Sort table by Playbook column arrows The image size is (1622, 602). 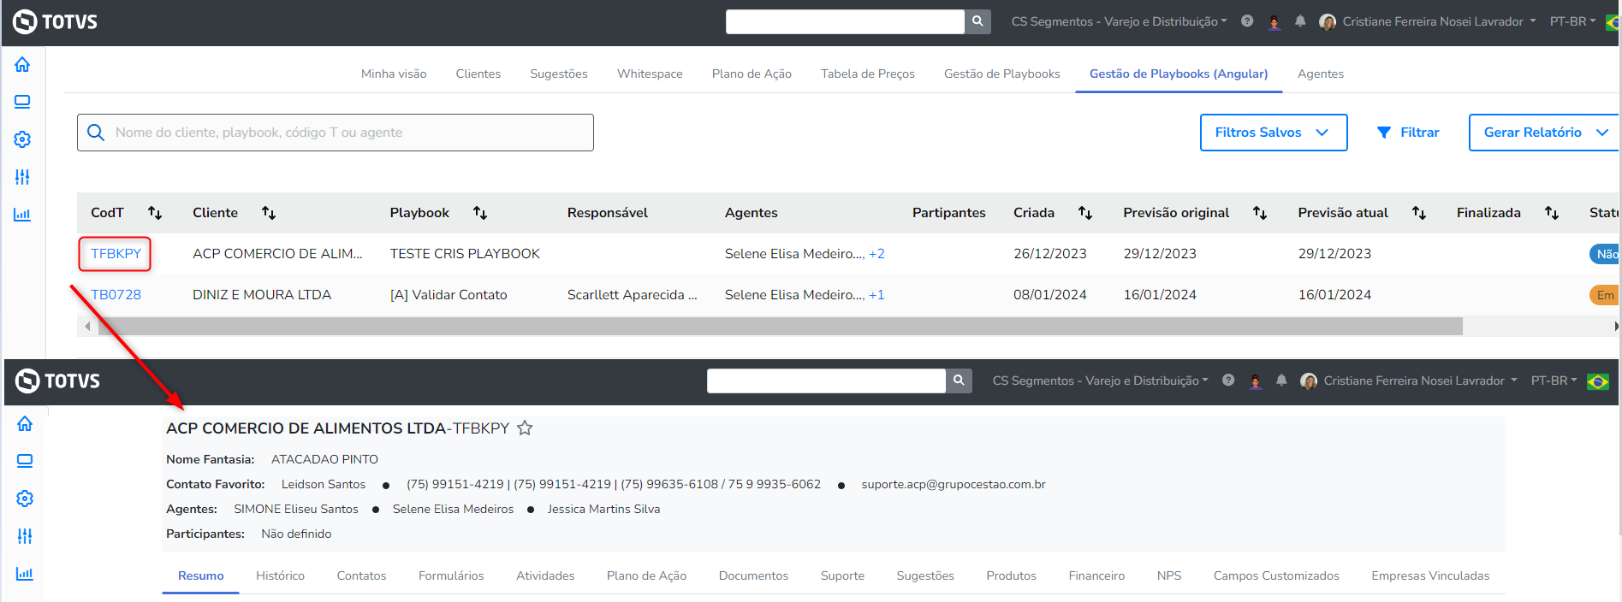pos(480,213)
